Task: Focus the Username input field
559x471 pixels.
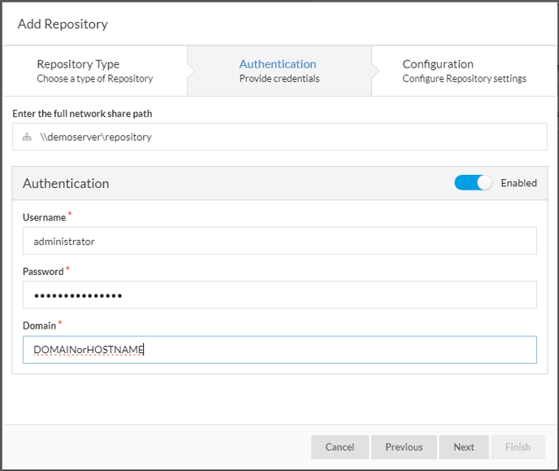Action: (x=279, y=241)
